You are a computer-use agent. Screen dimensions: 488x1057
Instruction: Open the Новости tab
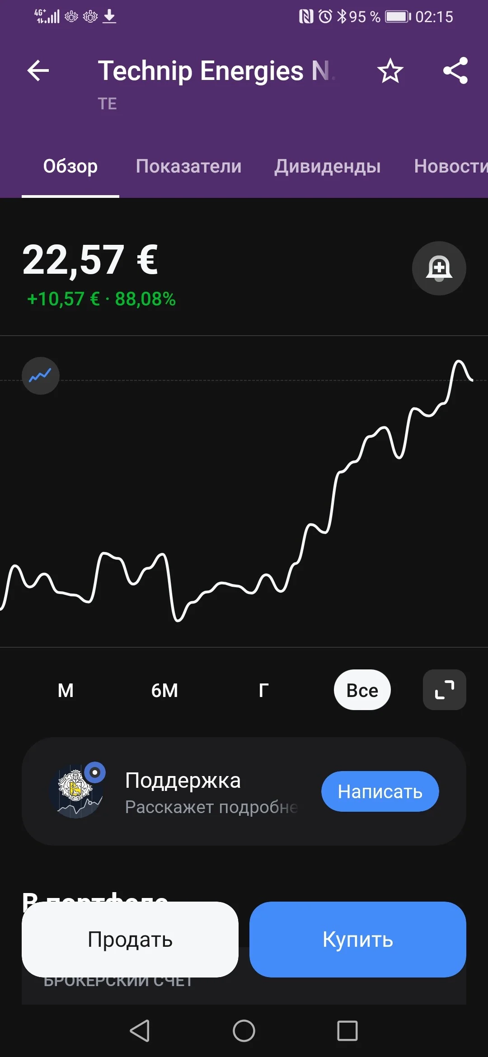tap(451, 166)
